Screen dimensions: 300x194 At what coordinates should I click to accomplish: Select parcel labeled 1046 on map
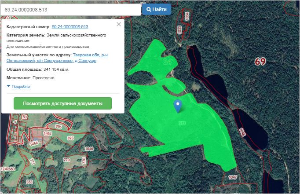[x=89, y=149]
